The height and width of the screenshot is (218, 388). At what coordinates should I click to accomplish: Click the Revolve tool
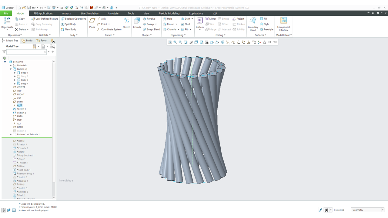pyautogui.click(x=149, y=19)
